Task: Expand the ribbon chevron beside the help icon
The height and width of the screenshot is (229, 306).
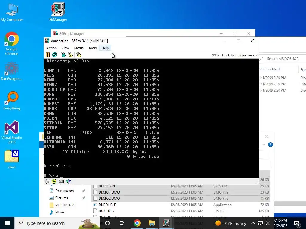Action: [264, 145]
